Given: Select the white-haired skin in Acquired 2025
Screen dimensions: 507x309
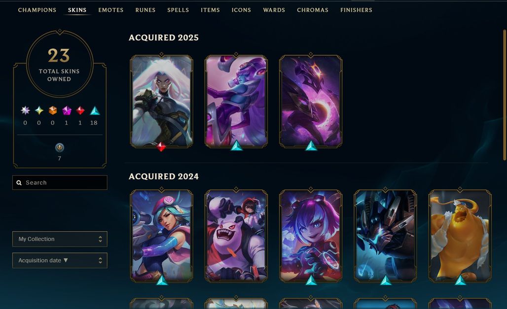Looking at the screenshot, I should tap(162, 101).
